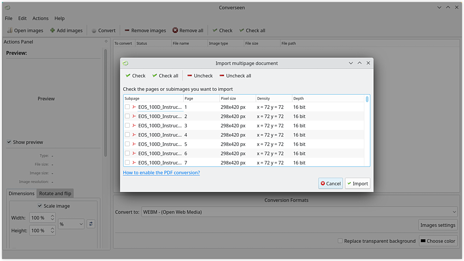
Task: Click the Add images plus icon
Action: pos(52,30)
